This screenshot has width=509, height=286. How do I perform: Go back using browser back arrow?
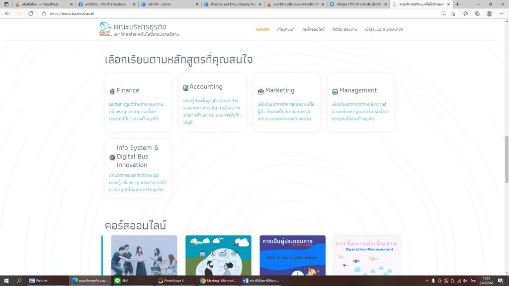pyautogui.click(x=7, y=13)
